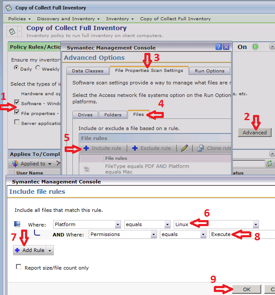The image size is (275, 295).
Task: Open the Inventory breadcrumb dropdown
Action: click(132, 19)
